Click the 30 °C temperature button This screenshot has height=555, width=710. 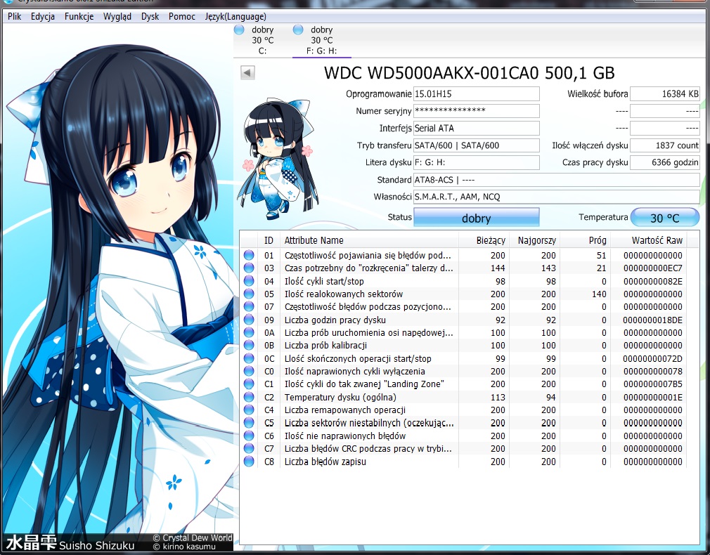tap(665, 218)
